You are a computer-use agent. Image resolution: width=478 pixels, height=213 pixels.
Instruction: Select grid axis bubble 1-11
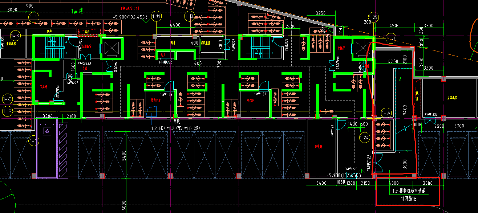click(x=157, y=16)
